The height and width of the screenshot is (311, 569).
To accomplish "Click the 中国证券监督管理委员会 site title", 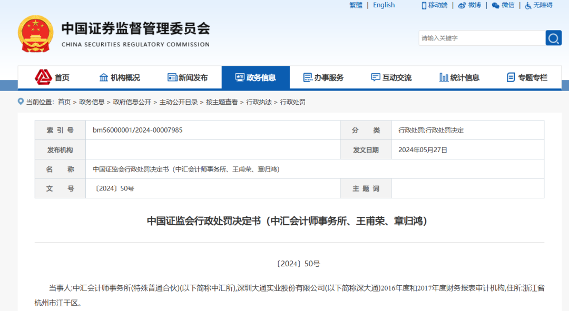I will [x=135, y=28].
